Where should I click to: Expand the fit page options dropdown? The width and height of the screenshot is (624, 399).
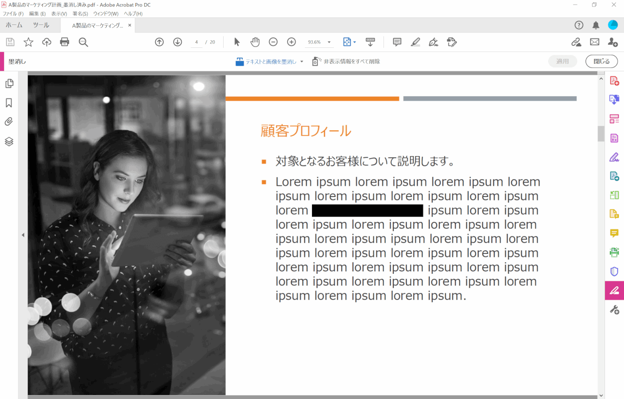pyautogui.click(x=354, y=42)
